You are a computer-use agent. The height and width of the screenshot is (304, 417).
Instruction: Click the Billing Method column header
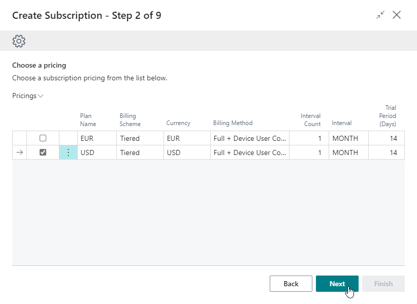(233, 123)
